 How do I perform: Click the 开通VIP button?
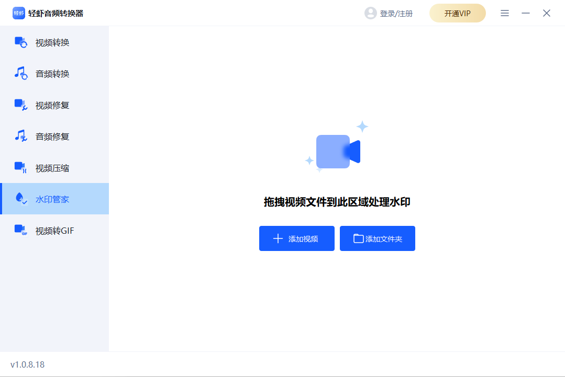pyautogui.click(x=457, y=13)
